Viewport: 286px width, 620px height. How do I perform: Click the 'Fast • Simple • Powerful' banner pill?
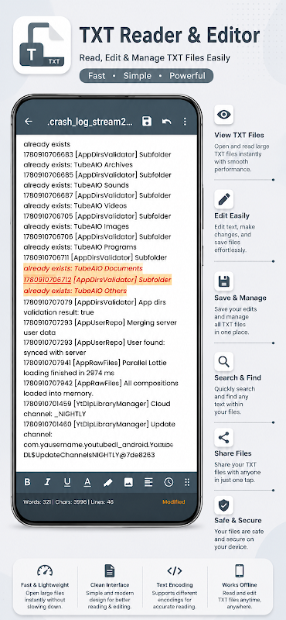[146, 76]
